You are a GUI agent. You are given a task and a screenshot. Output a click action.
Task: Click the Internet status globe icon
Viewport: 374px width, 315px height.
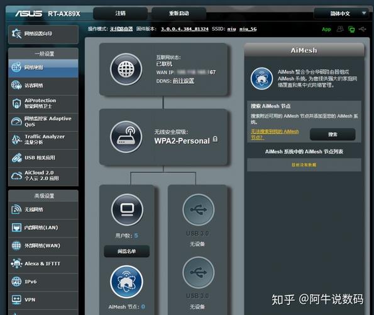(x=126, y=69)
